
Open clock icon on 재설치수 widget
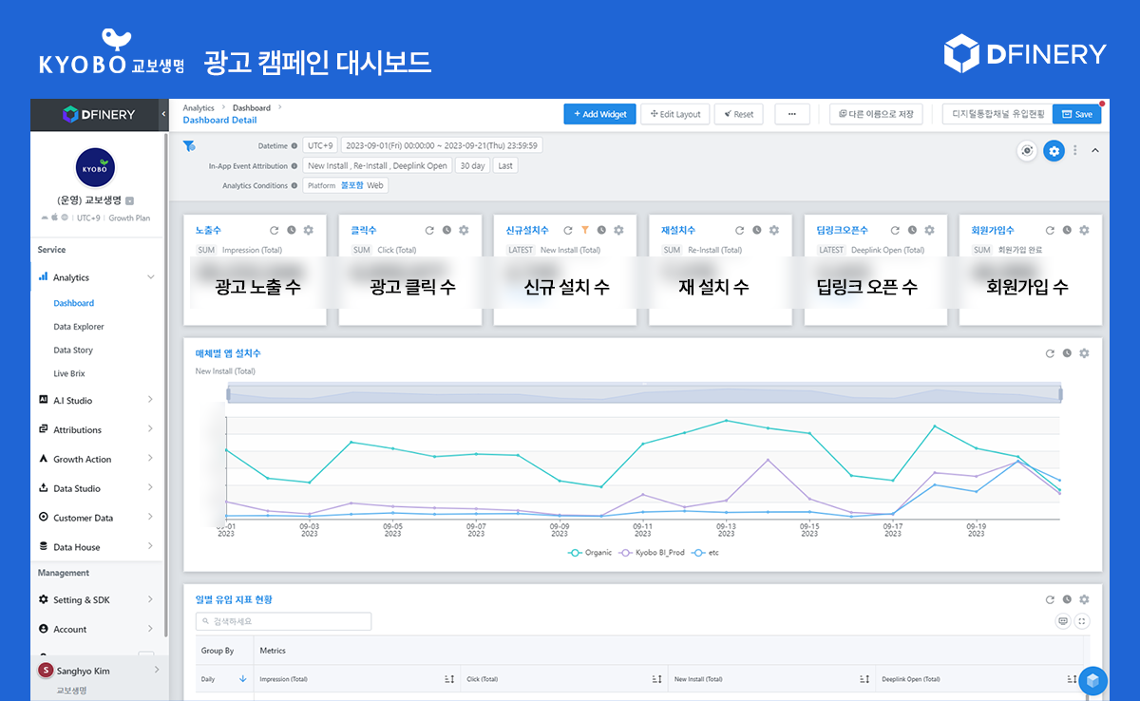757,230
